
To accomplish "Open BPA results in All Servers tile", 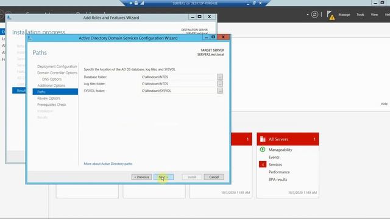I will (278, 179).
